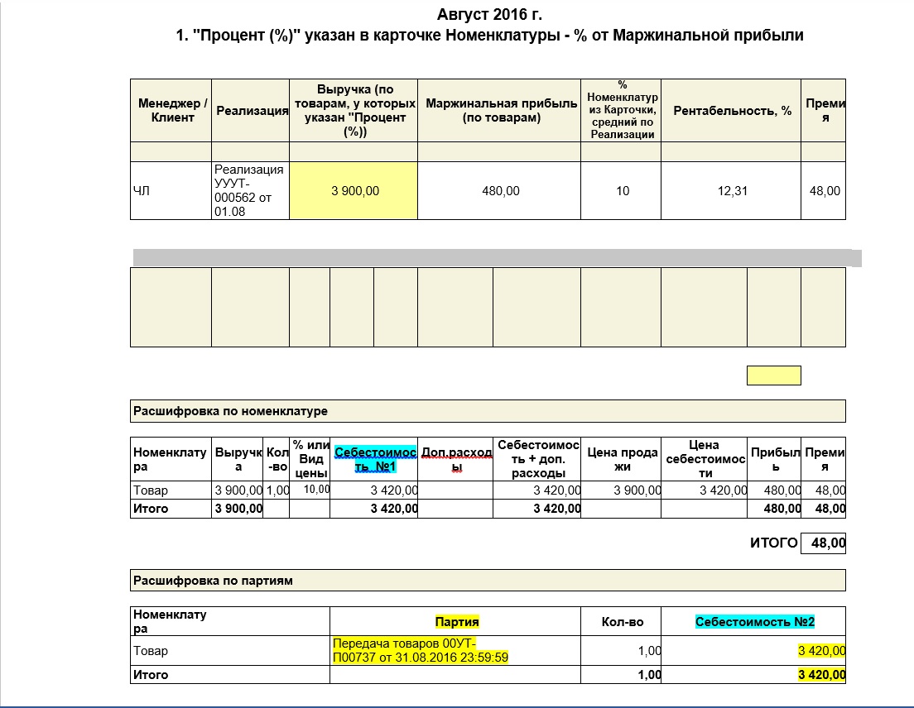
Task: Click the yellow-highlighted "Партия" header
Action: [x=457, y=621]
